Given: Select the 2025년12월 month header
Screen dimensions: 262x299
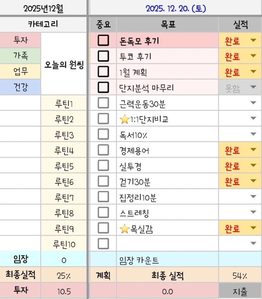Looking at the screenshot, I should point(43,8).
